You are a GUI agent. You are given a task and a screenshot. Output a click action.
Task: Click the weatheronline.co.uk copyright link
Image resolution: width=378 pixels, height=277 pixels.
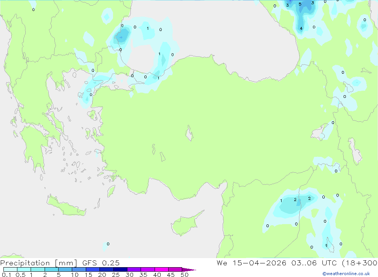pyautogui.click(x=346, y=274)
